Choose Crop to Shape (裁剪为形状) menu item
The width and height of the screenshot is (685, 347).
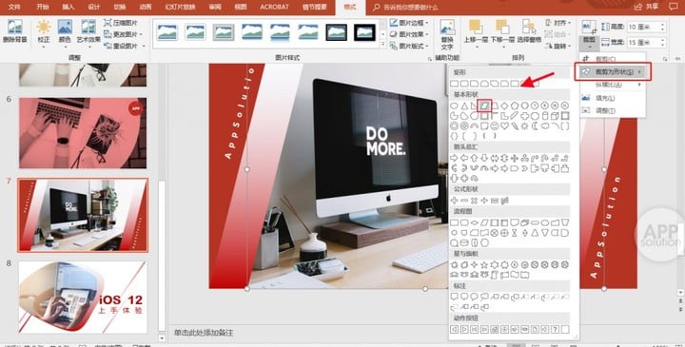tap(613, 71)
